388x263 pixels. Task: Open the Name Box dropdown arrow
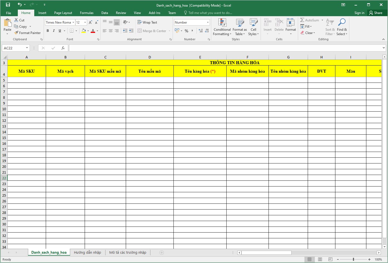(27, 48)
